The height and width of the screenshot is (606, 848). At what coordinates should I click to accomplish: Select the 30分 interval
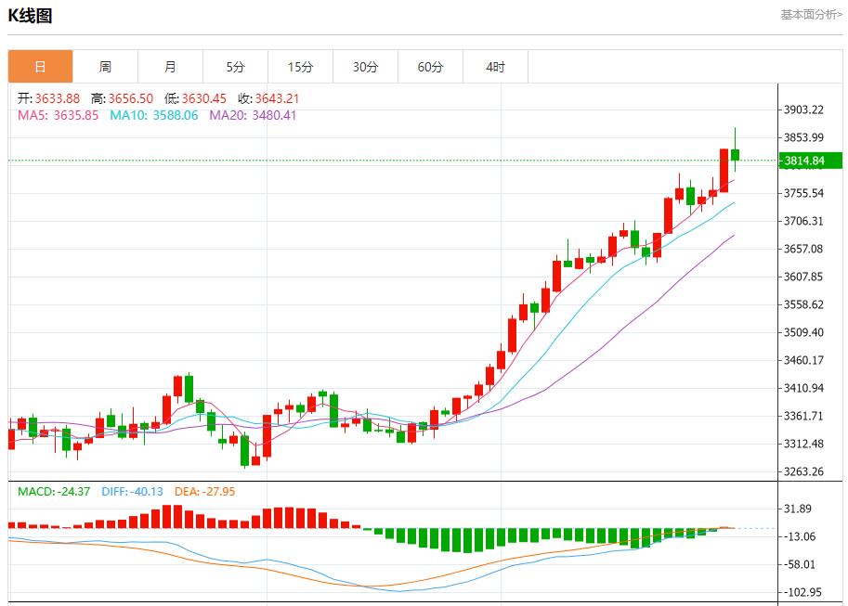365,66
